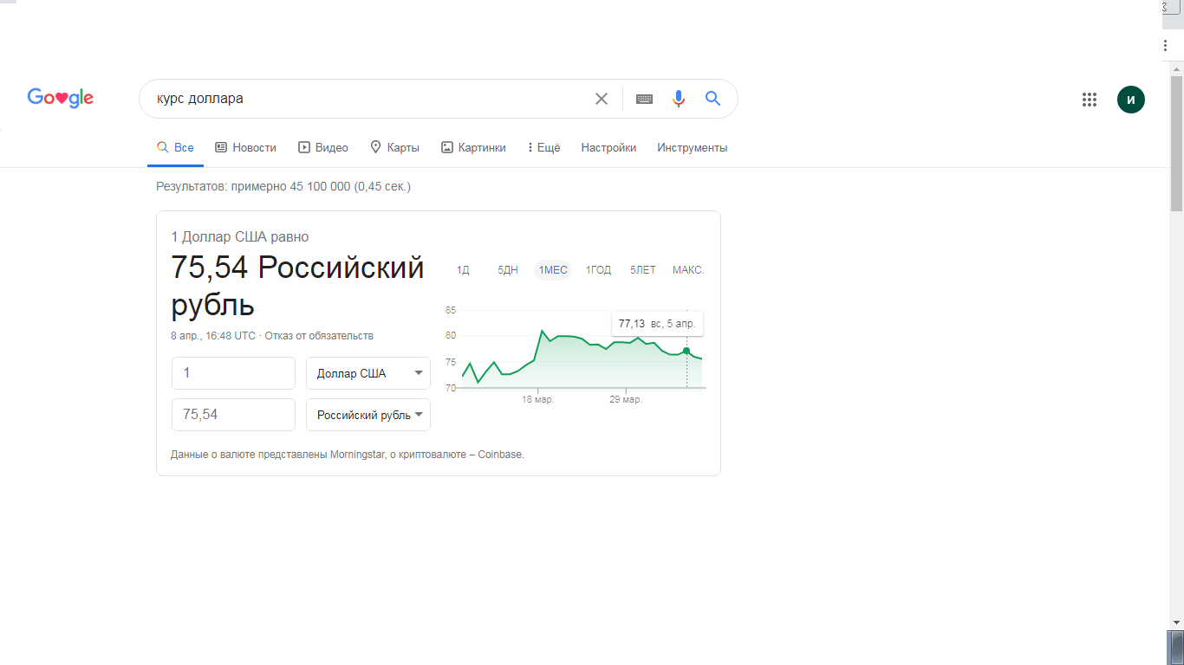The image size is (1184, 665).
Task: Click the Отказ от обязательств link
Action: [319, 336]
